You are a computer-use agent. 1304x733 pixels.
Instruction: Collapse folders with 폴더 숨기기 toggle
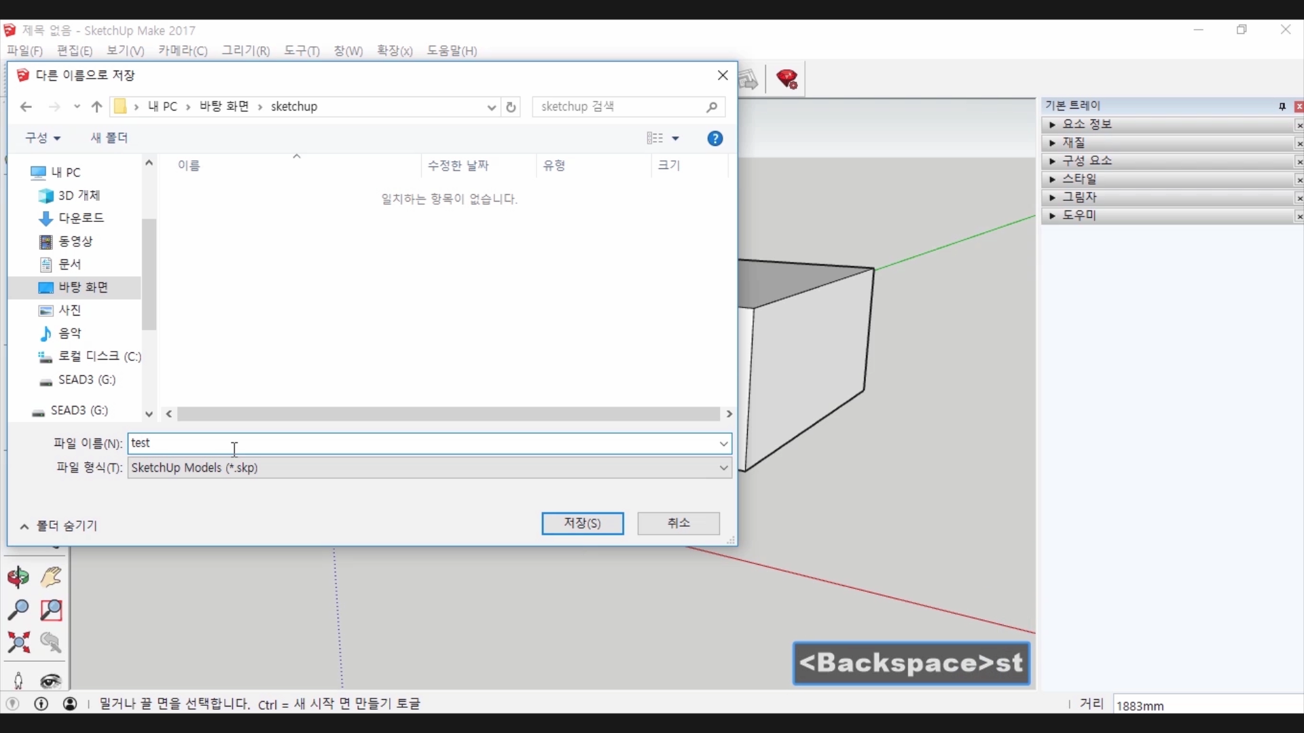58,526
